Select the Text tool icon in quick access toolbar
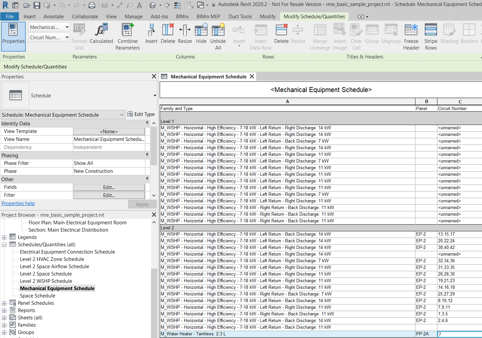482x338 pixels. pos(139,5)
